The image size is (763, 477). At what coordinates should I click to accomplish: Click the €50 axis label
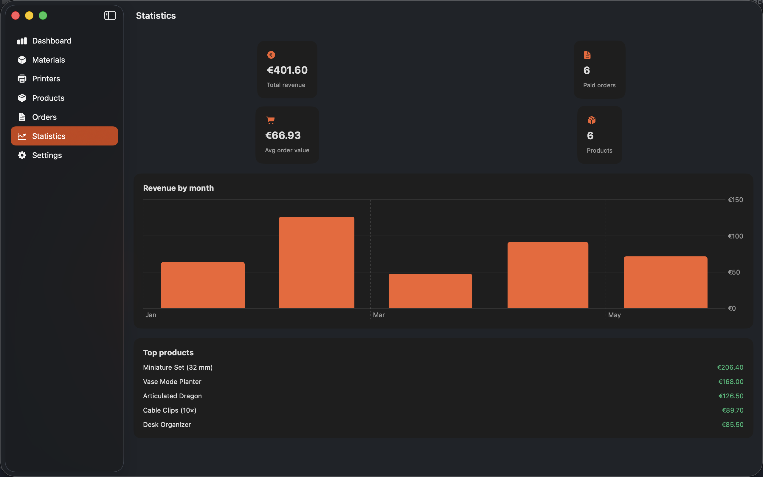click(734, 272)
